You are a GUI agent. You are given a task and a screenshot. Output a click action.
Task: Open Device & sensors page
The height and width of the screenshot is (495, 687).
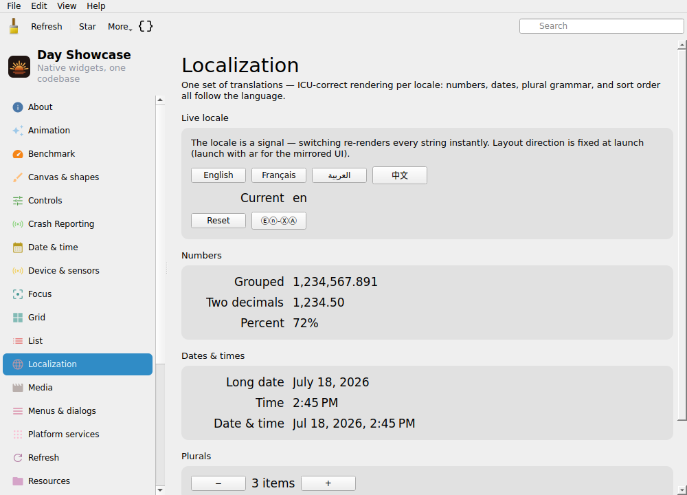(78, 270)
